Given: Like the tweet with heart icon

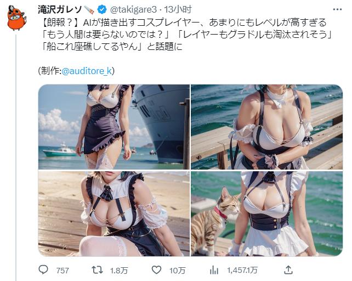Looking at the screenshot, I should tap(156, 270).
